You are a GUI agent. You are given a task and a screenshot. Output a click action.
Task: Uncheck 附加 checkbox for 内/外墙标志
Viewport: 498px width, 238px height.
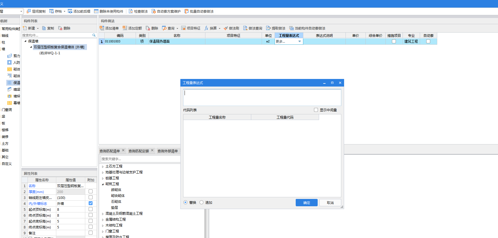[x=91, y=203]
